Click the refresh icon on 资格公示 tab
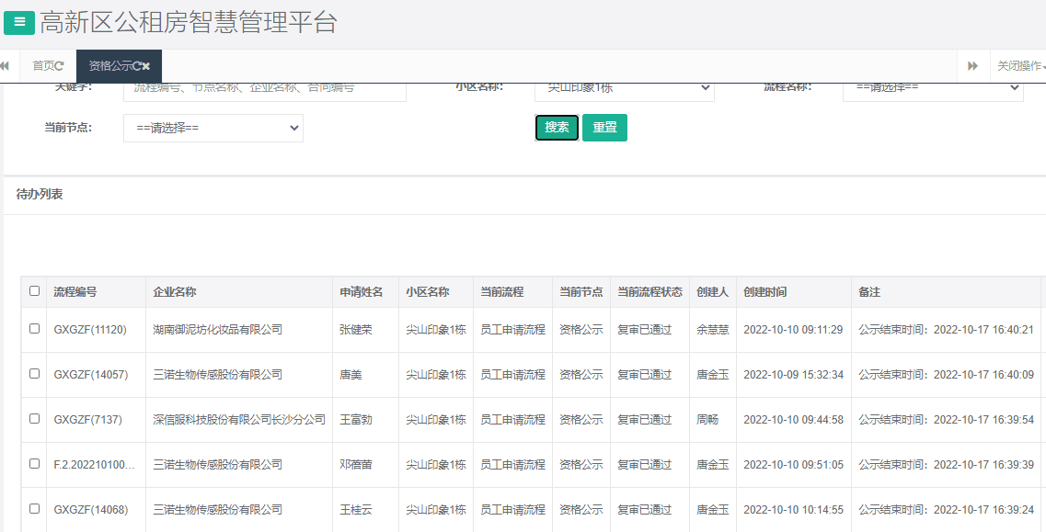 tap(136, 66)
